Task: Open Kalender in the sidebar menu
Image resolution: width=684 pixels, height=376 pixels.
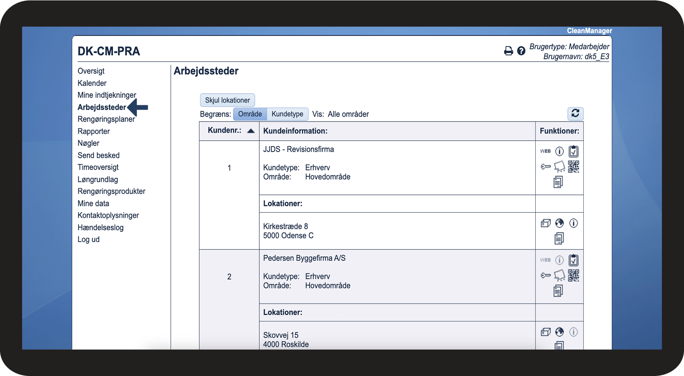Action: pos(92,83)
